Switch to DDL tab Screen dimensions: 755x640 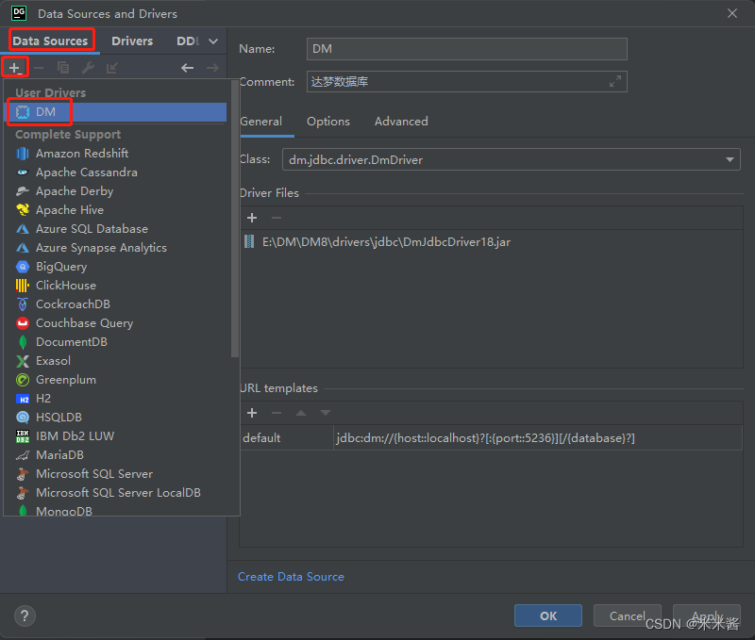tap(188, 41)
